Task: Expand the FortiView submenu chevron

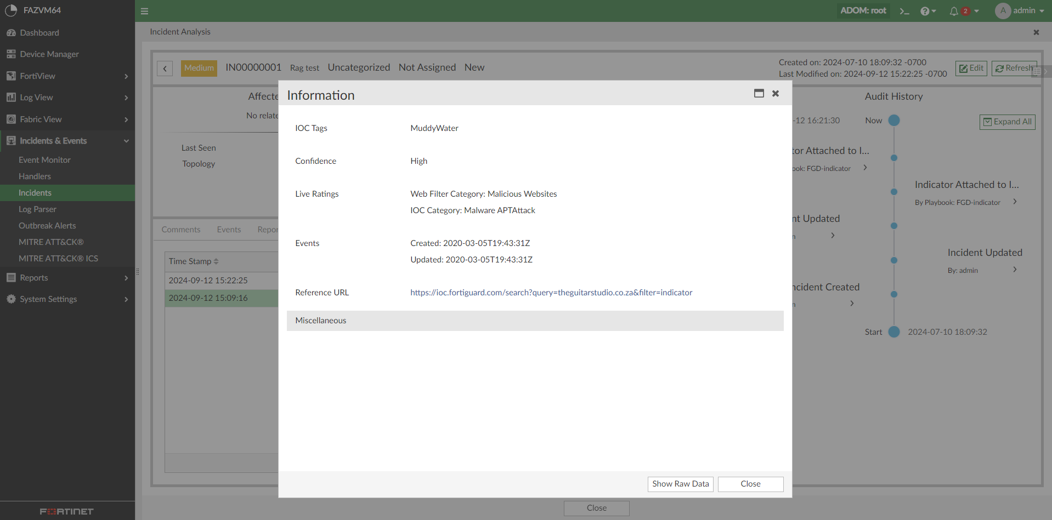Action: click(x=126, y=76)
